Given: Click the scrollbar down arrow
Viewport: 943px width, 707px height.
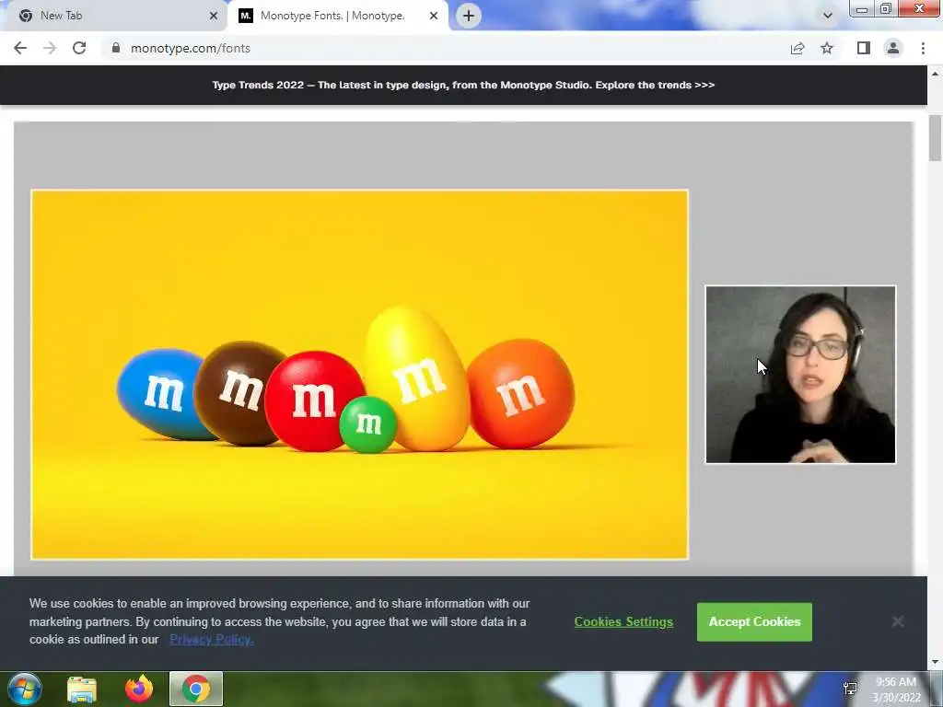Looking at the screenshot, I should tap(935, 663).
